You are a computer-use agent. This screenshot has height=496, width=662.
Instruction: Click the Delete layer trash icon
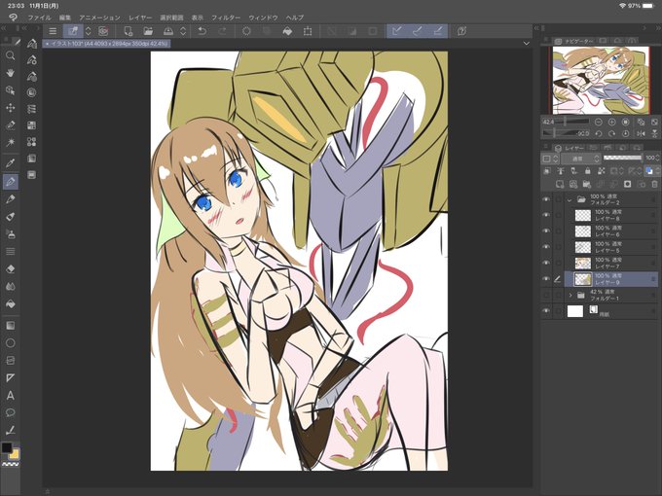[x=654, y=184]
